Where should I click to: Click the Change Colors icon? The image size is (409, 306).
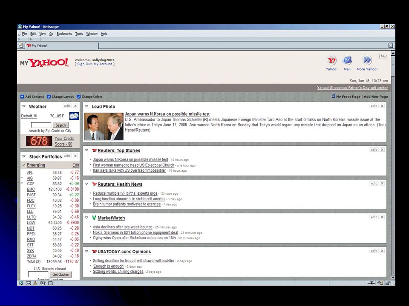[78, 96]
